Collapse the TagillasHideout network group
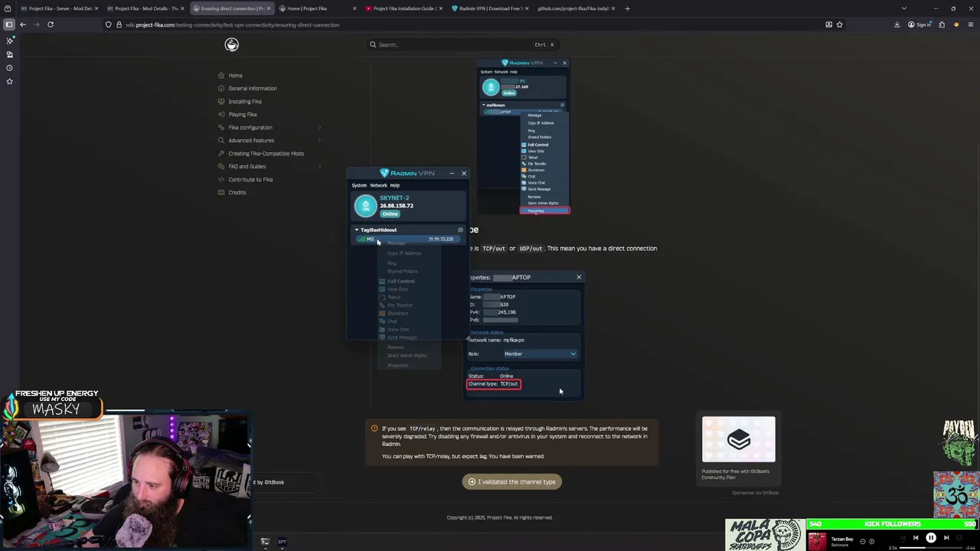The height and width of the screenshot is (551, 980). 356,230
